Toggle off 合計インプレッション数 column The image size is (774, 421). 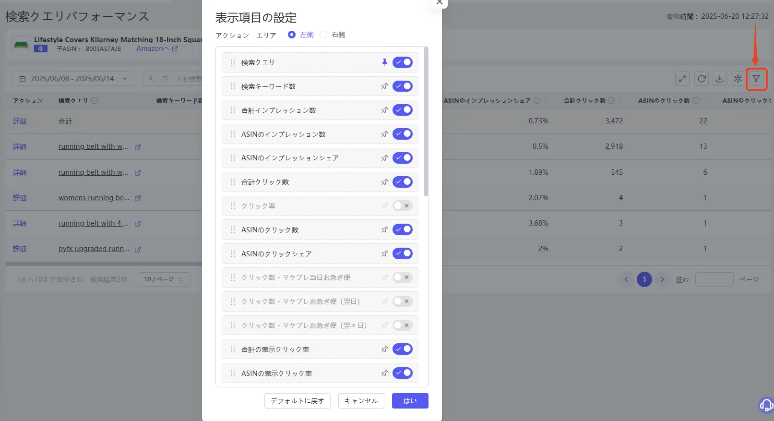coord(403,110)
